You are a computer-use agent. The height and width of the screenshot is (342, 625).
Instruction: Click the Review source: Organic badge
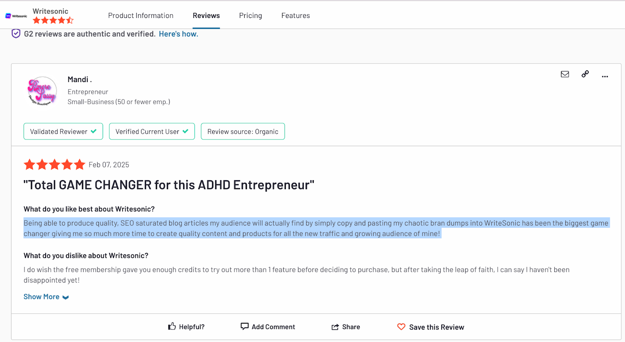pyautogui.click(x=243, y=131)
